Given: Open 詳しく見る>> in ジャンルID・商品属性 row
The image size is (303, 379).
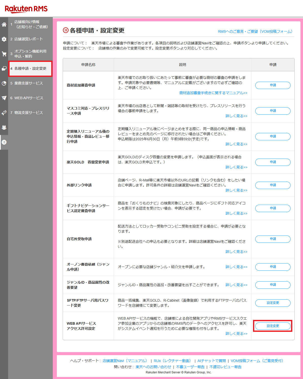Looking at the screenshot, I should point(237,285).
